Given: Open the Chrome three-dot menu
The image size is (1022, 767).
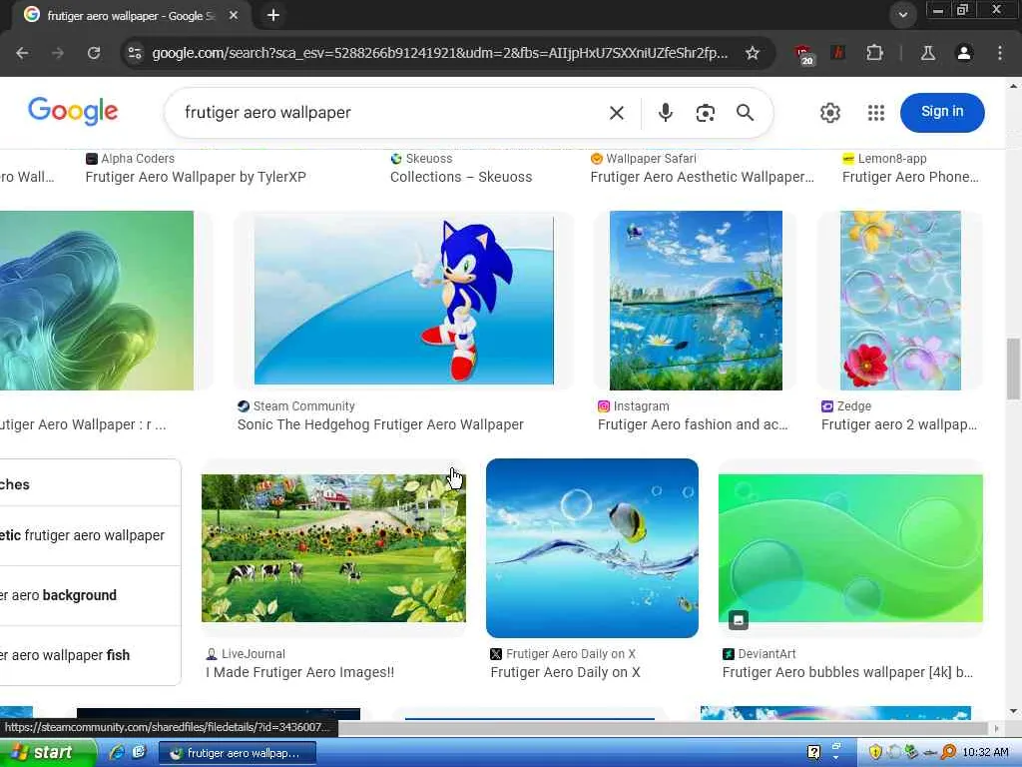Looking at the screenshot, I should (x=1000, y=53).
